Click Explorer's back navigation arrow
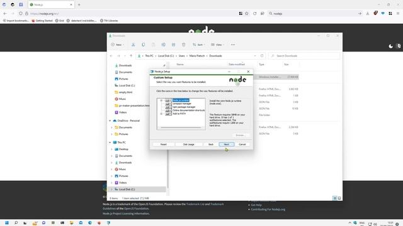The width and height of the screenshot is (403, 226). tap(111, 56)
